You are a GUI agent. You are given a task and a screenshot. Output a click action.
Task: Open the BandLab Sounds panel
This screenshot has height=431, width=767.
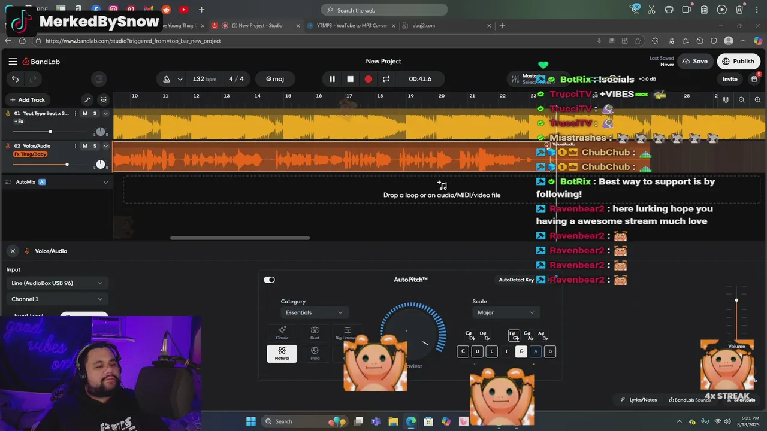[x=690, y=400]
